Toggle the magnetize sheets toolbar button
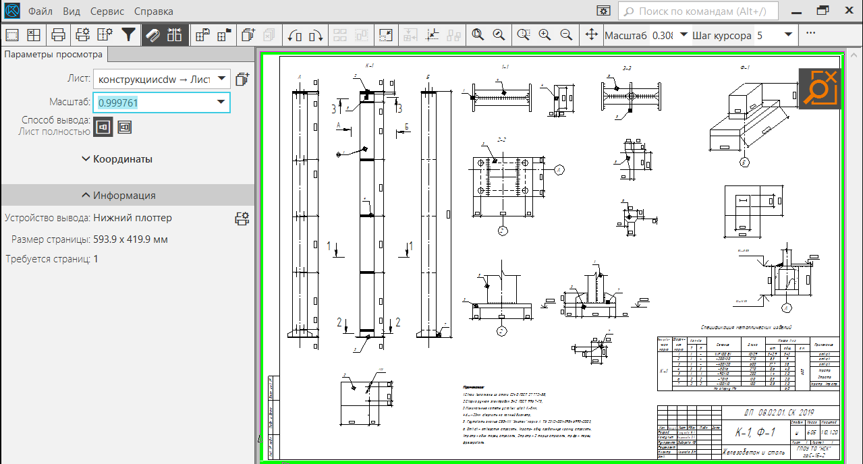 pos(152,34)
